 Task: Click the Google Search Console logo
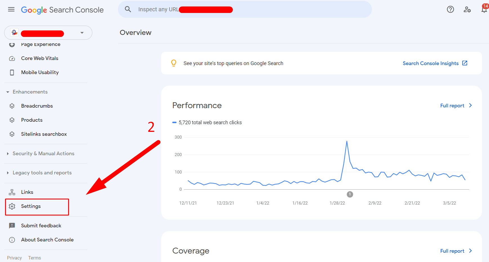coord(62,10)
